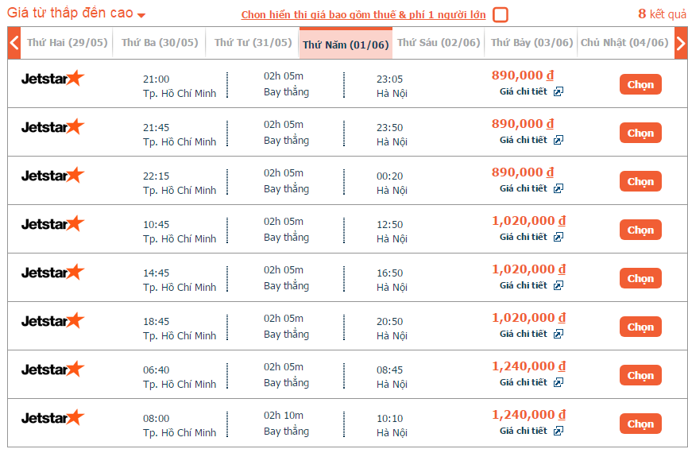Select Chủ Nhật (04/06) date tab

624,43
